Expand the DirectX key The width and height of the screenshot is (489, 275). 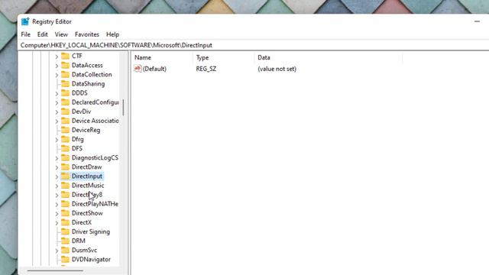57,223
